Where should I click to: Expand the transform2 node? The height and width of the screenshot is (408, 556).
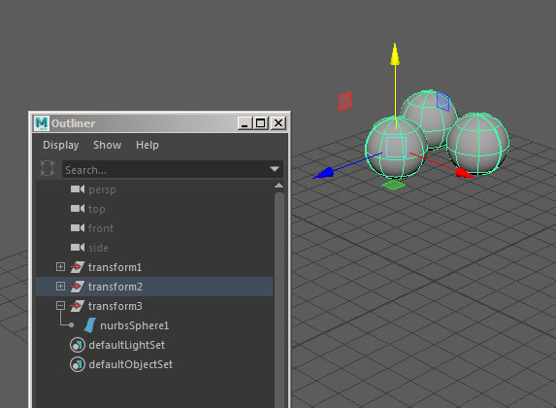60,287
